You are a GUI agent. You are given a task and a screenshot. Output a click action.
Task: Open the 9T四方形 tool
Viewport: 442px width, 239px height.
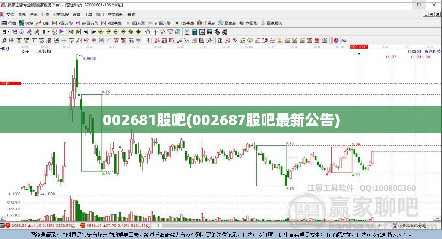click(x=159, y=23)
